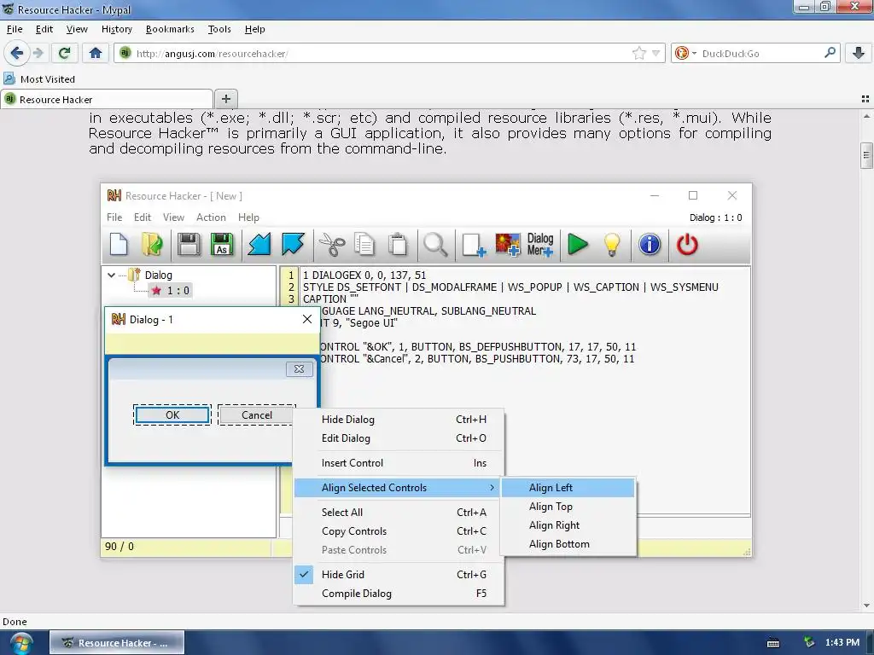Click the browser Forward arrow button

pyautogui.click(x=38, y=54)
